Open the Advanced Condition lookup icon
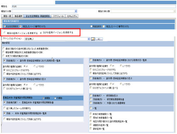The width and height of the screenshot is (177, 134). 93,39
